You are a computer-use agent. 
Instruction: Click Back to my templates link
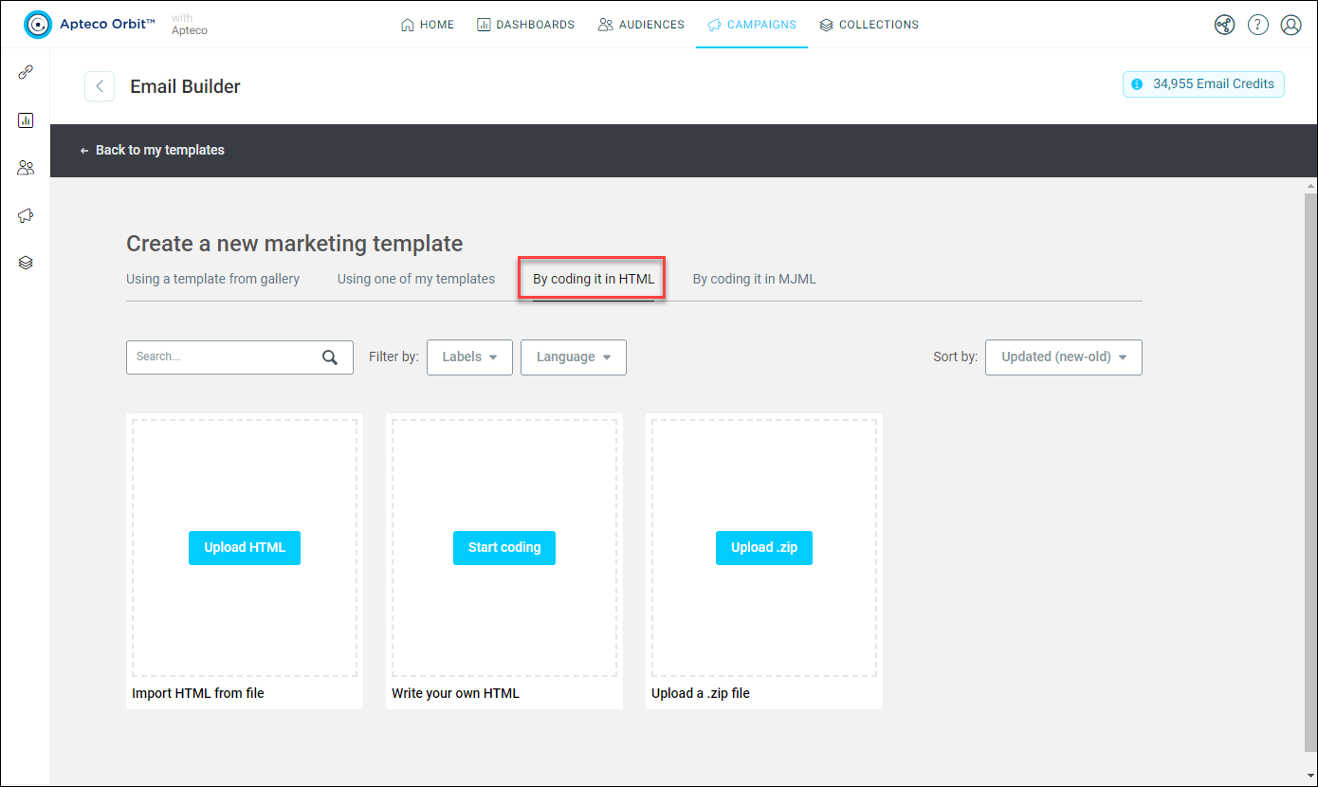pyautogui.click(x=153, y=150)
